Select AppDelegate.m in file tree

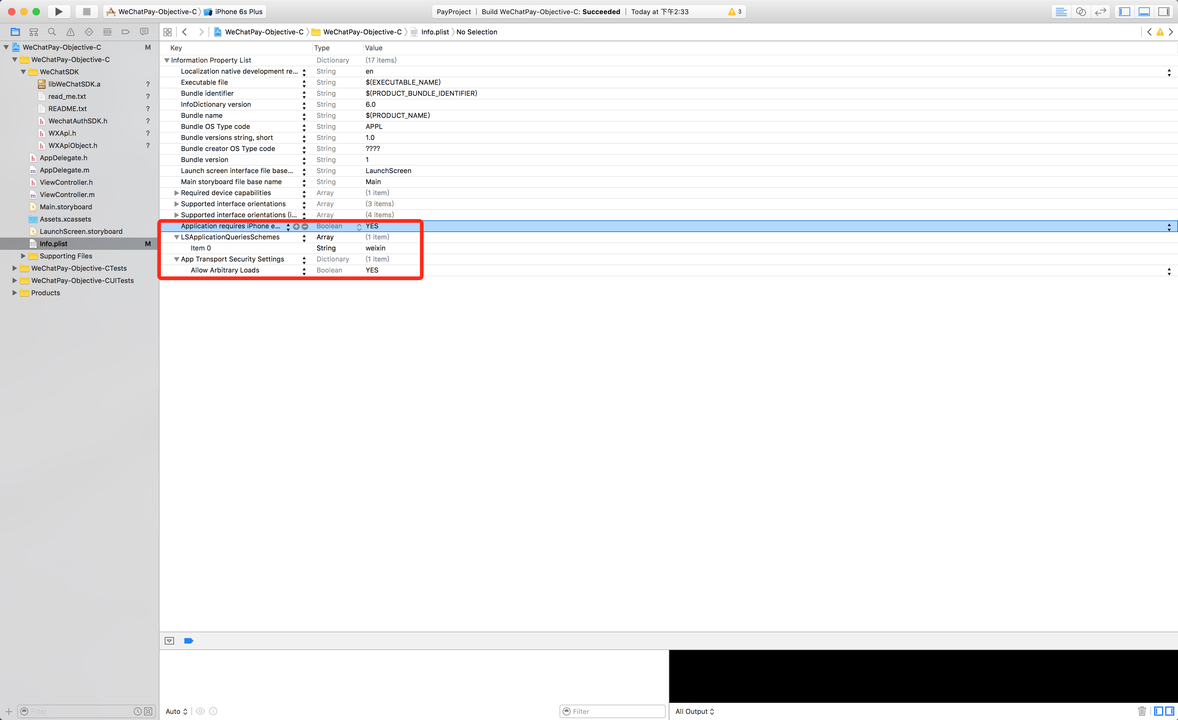coord(64,170)
